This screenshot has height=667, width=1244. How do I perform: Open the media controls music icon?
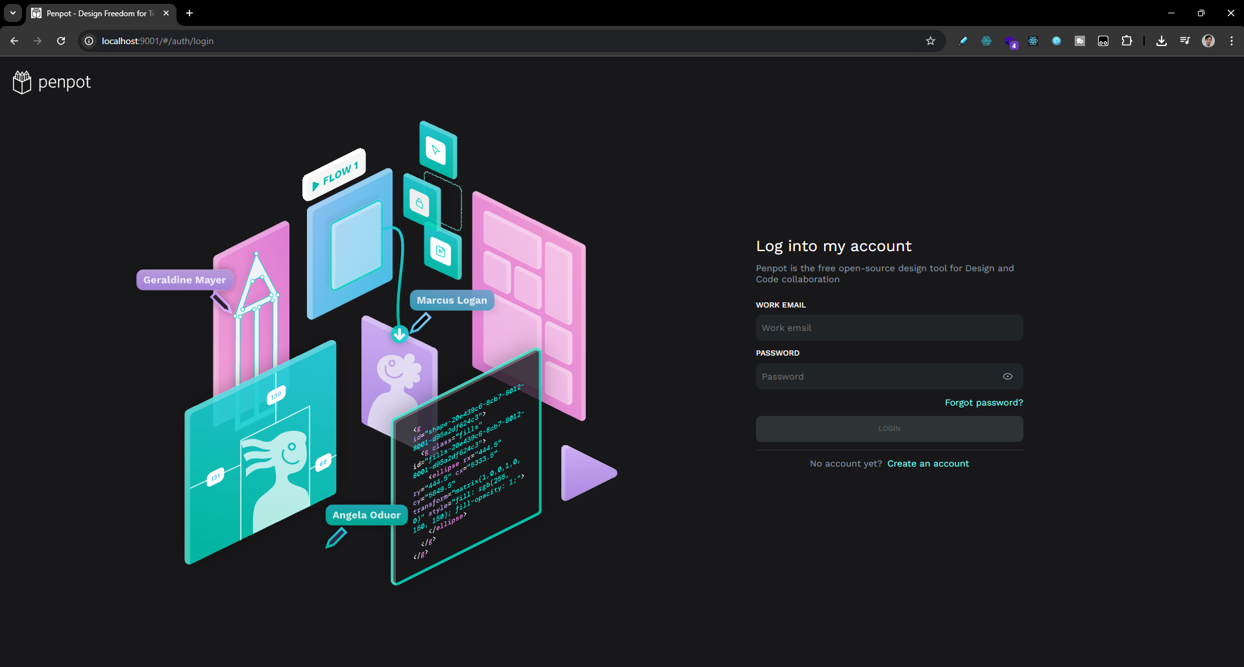[1184, 41]
